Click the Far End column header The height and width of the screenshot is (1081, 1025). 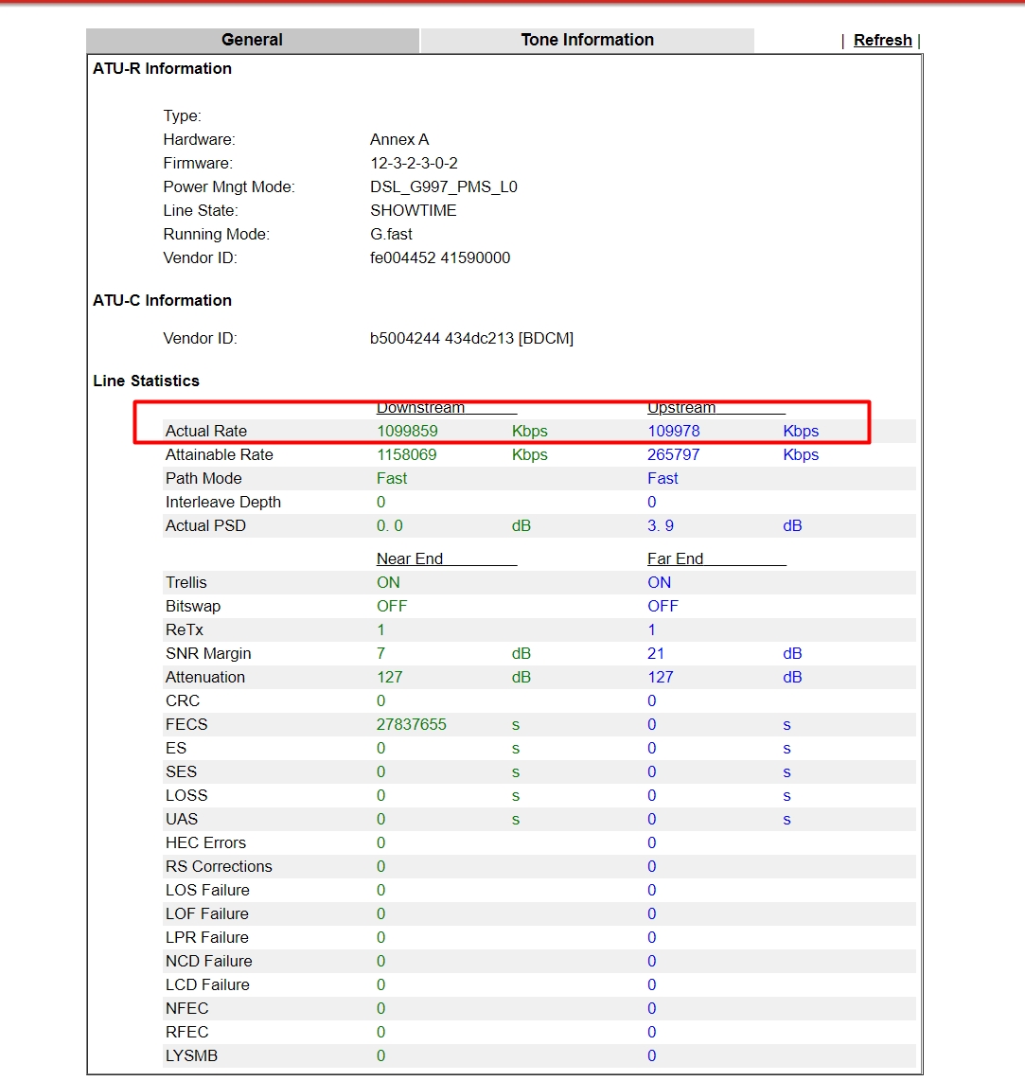[x=675, y=558]
